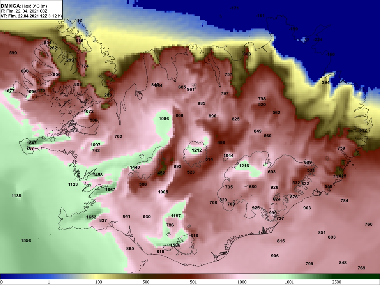Viewport: 380px width, 285px height.
Task: Click the map value '784'
Action: [344, 201]
